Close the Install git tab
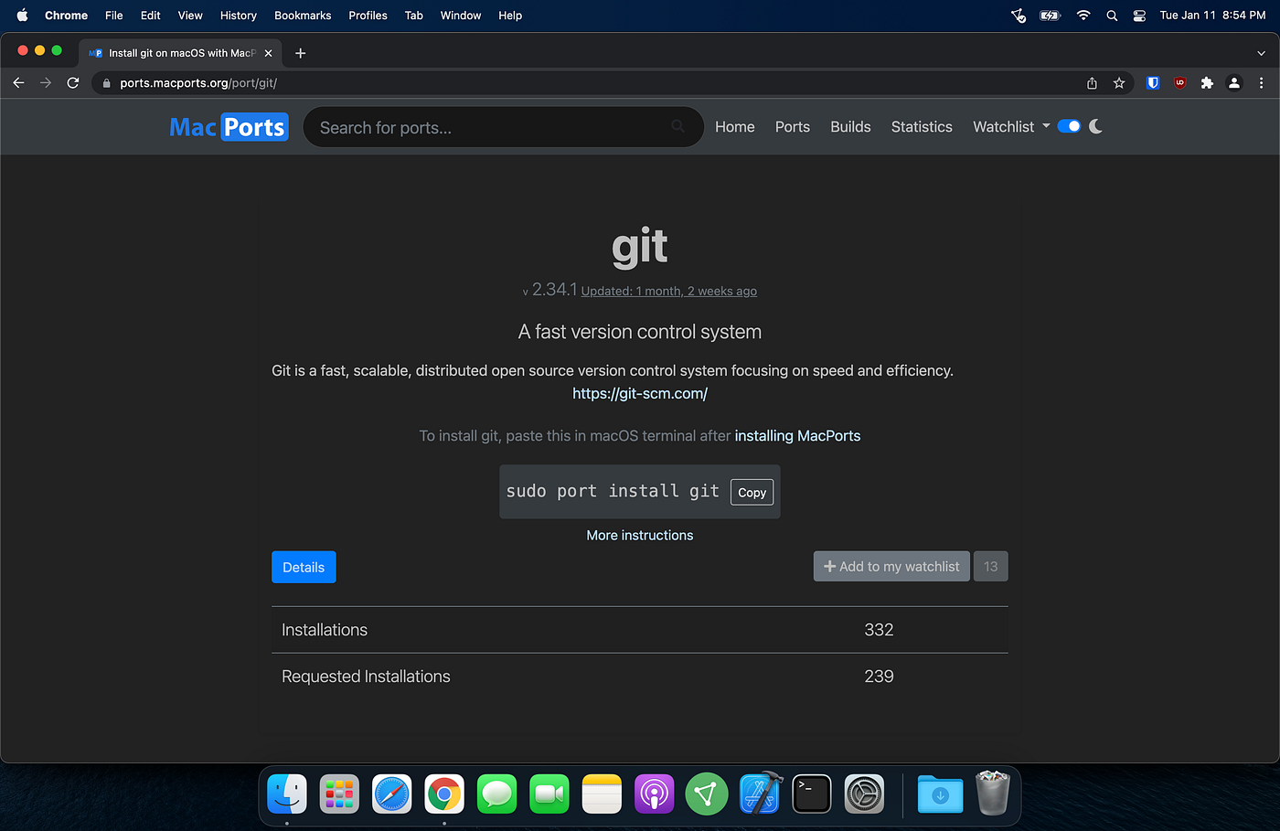This screenshot has width=1280, height=831. (x=268, y=53)
